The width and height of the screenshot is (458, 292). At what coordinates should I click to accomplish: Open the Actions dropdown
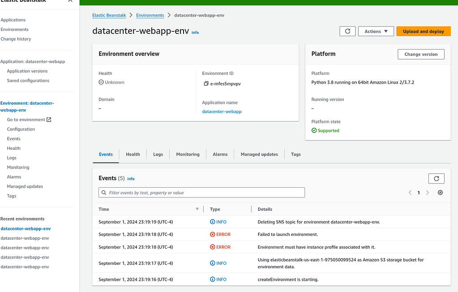pyautogui.click(x=376, y=31)
